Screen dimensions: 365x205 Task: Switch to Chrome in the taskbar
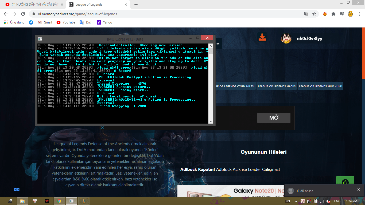[x=59, y=201]
